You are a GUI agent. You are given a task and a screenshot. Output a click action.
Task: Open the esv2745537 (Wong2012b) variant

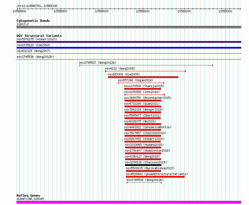coord(98,63)
